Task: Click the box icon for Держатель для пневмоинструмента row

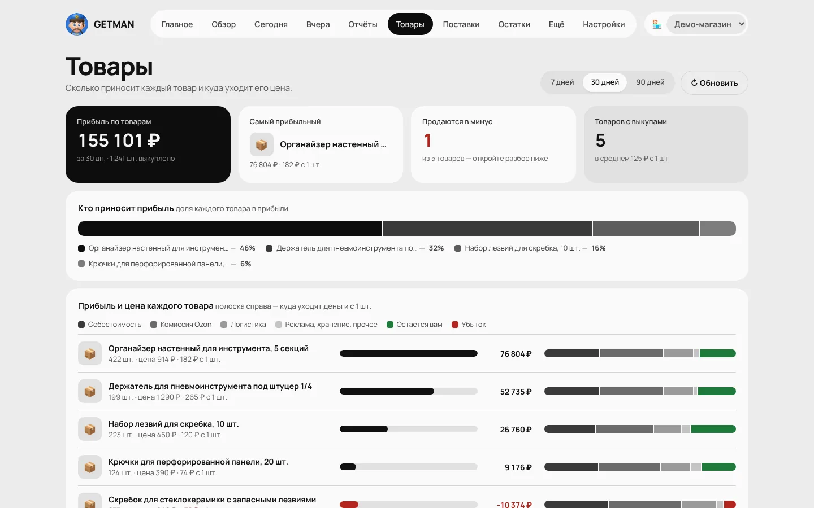Action: 89,391
